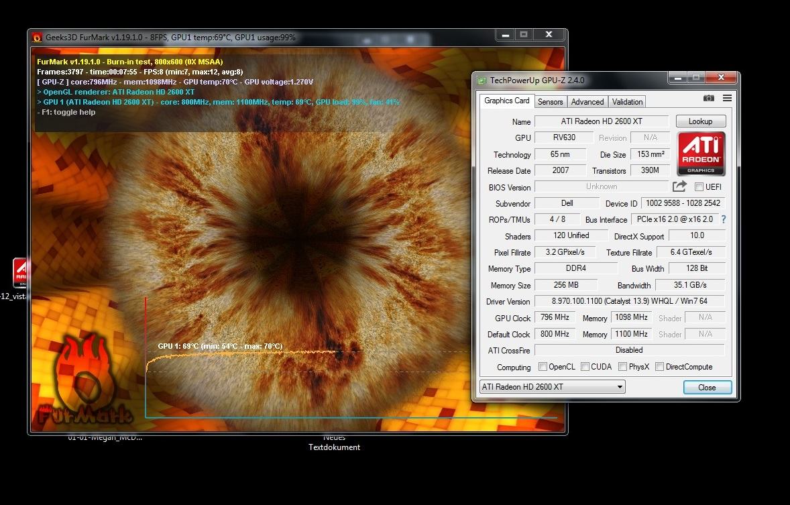Image resolution: width=790 pixels, height=505 pixels.
Task: Click the Release Date field 2007
Action: (560, 170)
